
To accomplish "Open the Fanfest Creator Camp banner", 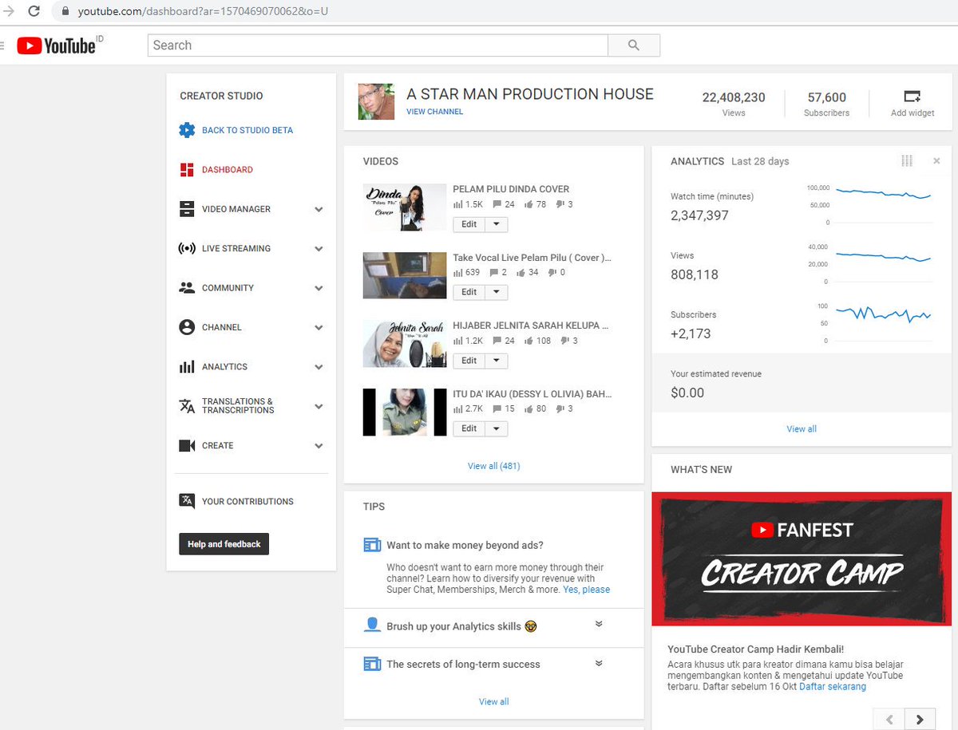I will 802,558.
